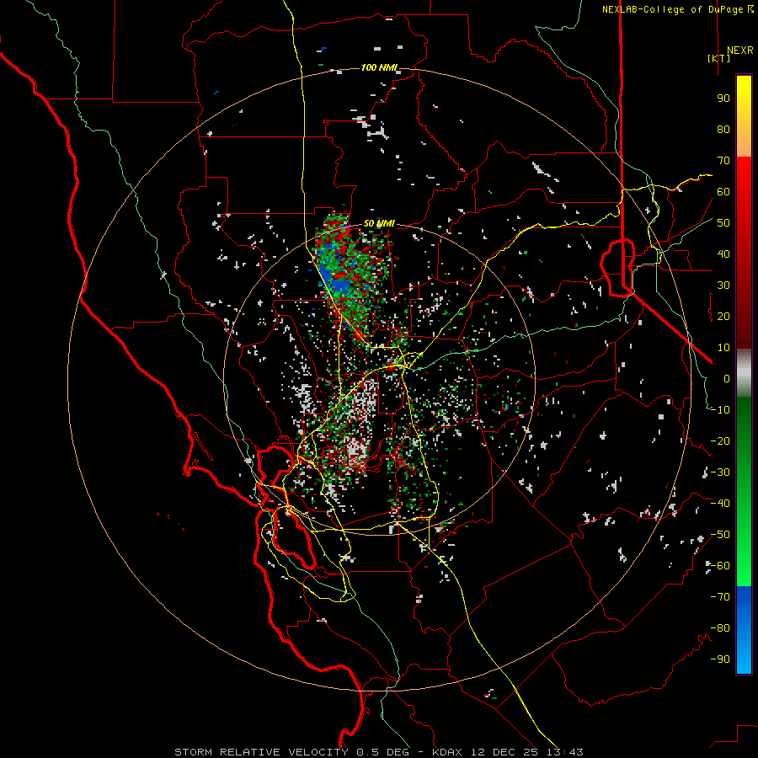Click the Storm Relative Velocity caption at the bottom
The width and height of the screenshot is (758, 758).
(378, 752)
